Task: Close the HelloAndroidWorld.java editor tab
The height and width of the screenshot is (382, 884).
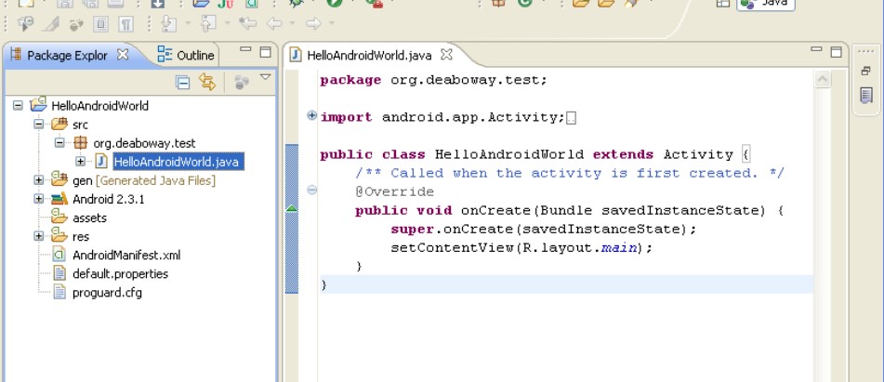Action: tap(446, 55)
